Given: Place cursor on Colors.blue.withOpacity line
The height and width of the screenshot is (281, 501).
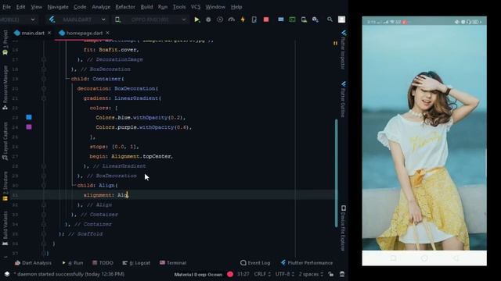Looking at the screenshot, I should [141, 118].
